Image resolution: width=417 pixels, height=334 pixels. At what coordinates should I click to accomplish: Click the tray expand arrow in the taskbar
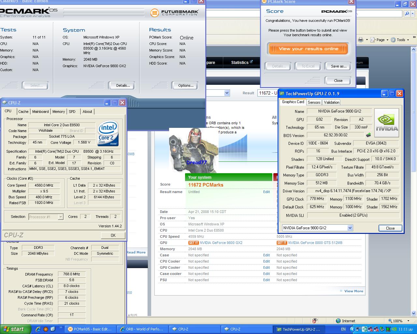point(353,329)
